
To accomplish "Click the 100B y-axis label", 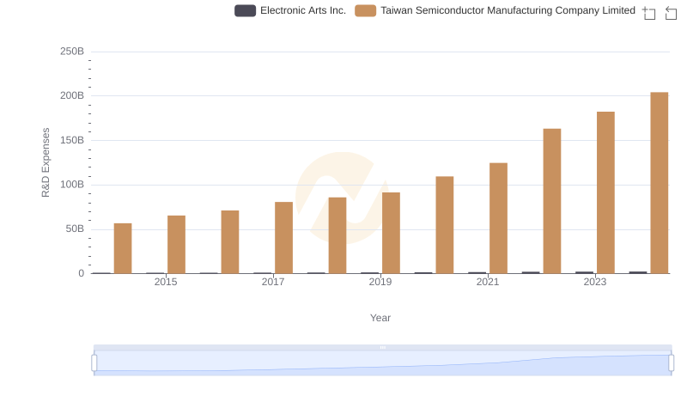I will coord(72,185).
